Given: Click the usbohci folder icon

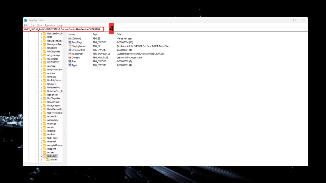Looking at the screenshot, I should coord(45,142).
